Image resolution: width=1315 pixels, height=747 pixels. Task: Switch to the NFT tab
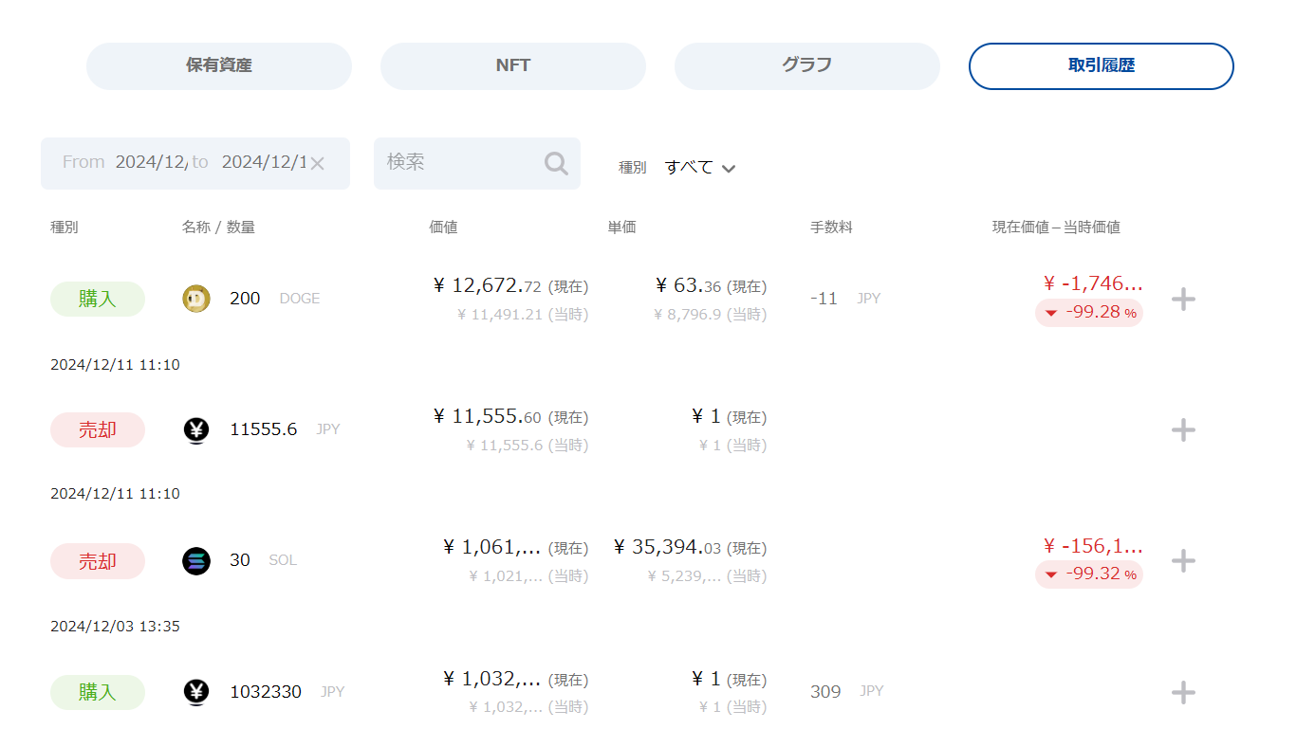513,66
